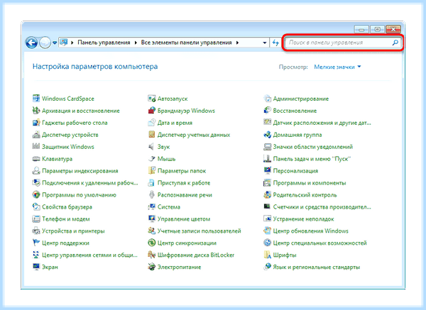Open the Свойства браузера icon
Screen dimensions: 426x310
click(36, 206)
